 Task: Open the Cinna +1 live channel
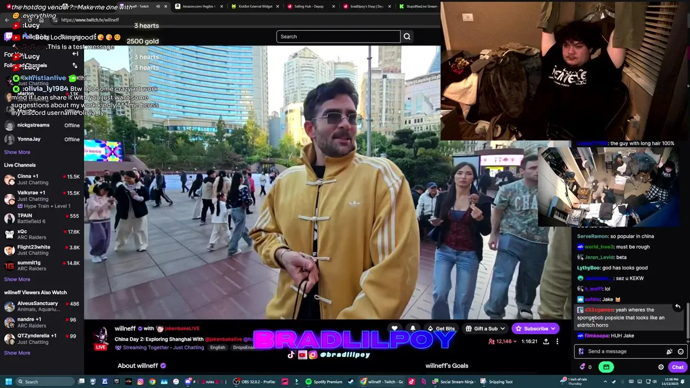click(x=42, y=179)
